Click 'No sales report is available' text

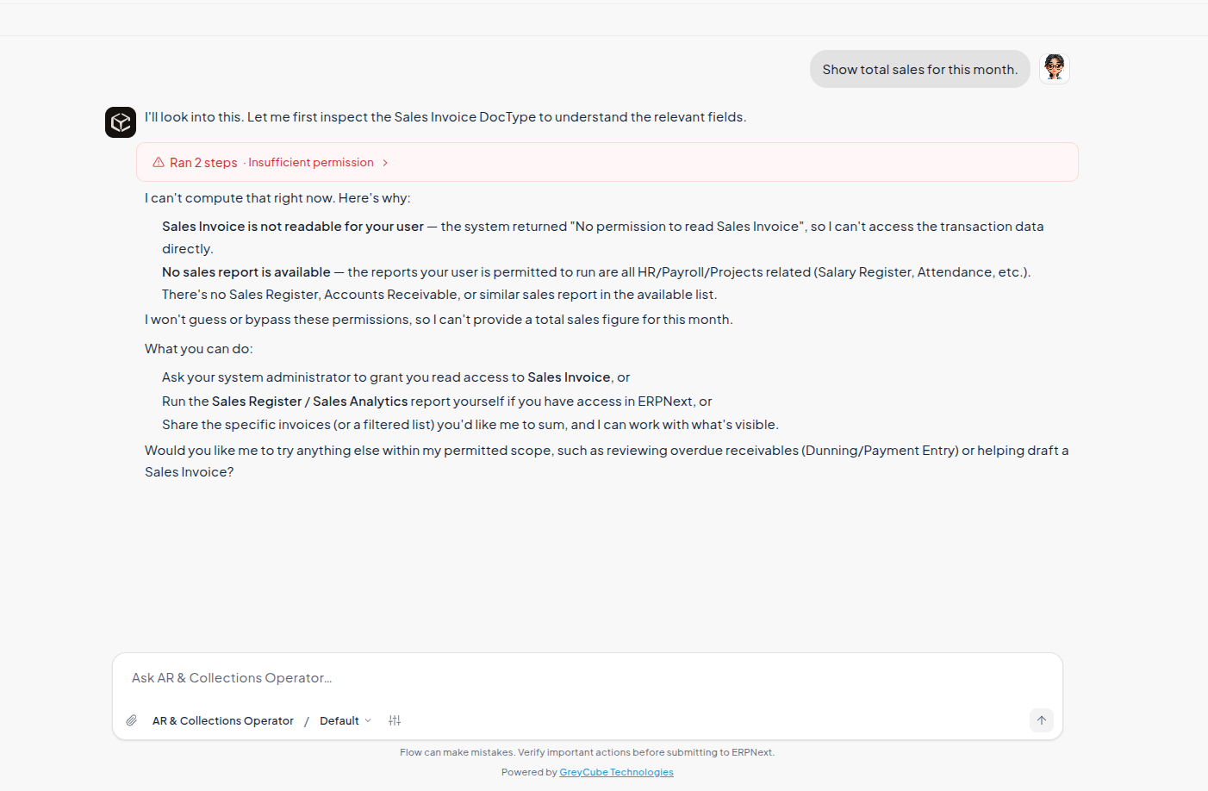[246, 272]
